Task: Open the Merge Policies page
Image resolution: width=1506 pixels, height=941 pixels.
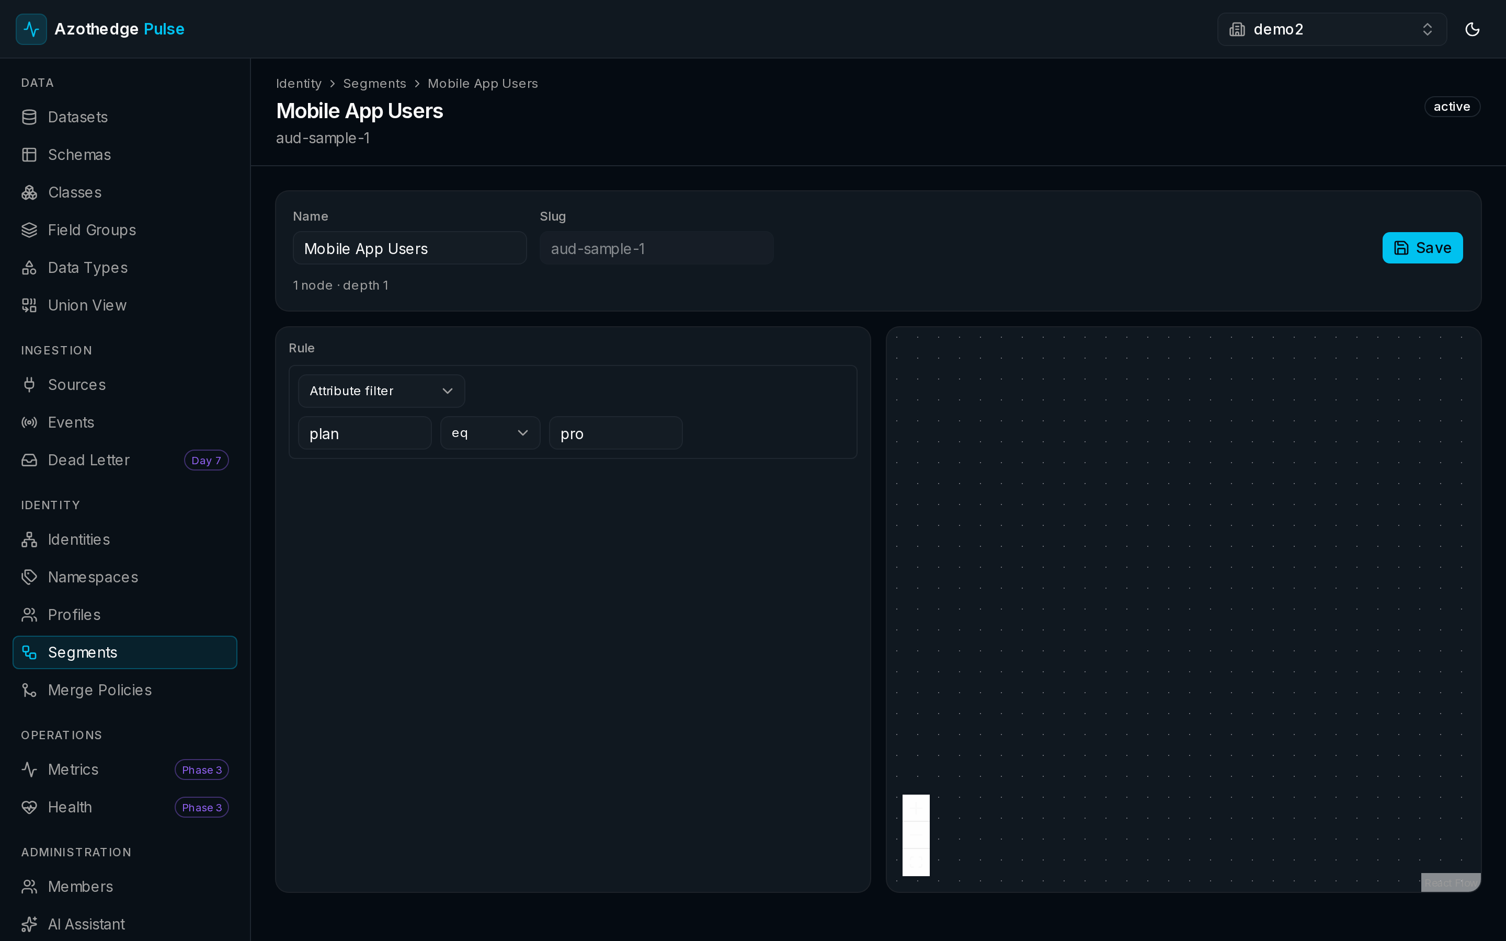Action: coord(124,690)
